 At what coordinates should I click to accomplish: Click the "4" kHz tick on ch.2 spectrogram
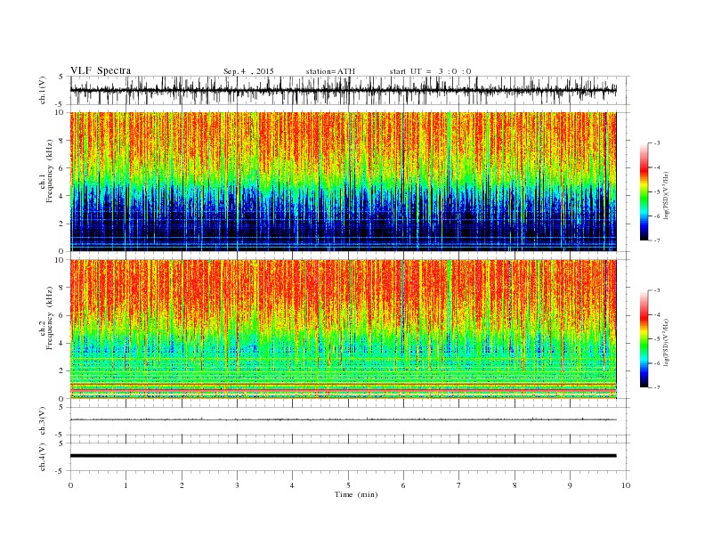point(62,343)
